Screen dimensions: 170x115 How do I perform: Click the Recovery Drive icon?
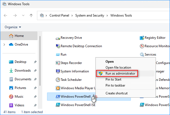(58, 38)
